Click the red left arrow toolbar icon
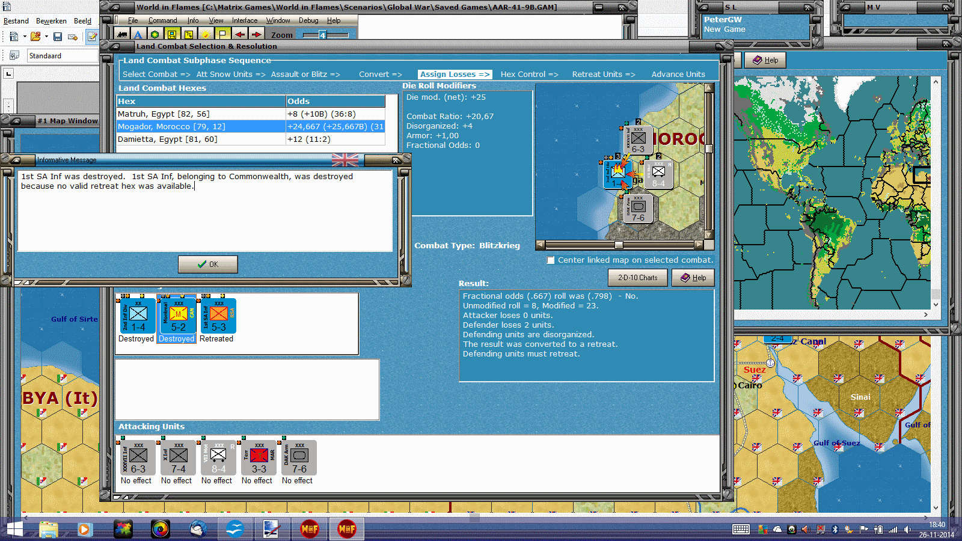The width and height of the screenshot is (962, 541). tap(240, 35)
